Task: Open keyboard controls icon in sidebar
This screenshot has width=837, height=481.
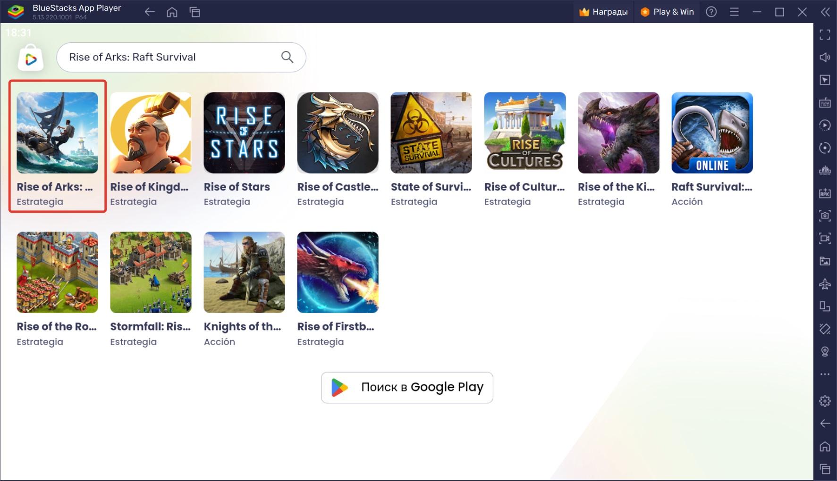Action: 825,102
